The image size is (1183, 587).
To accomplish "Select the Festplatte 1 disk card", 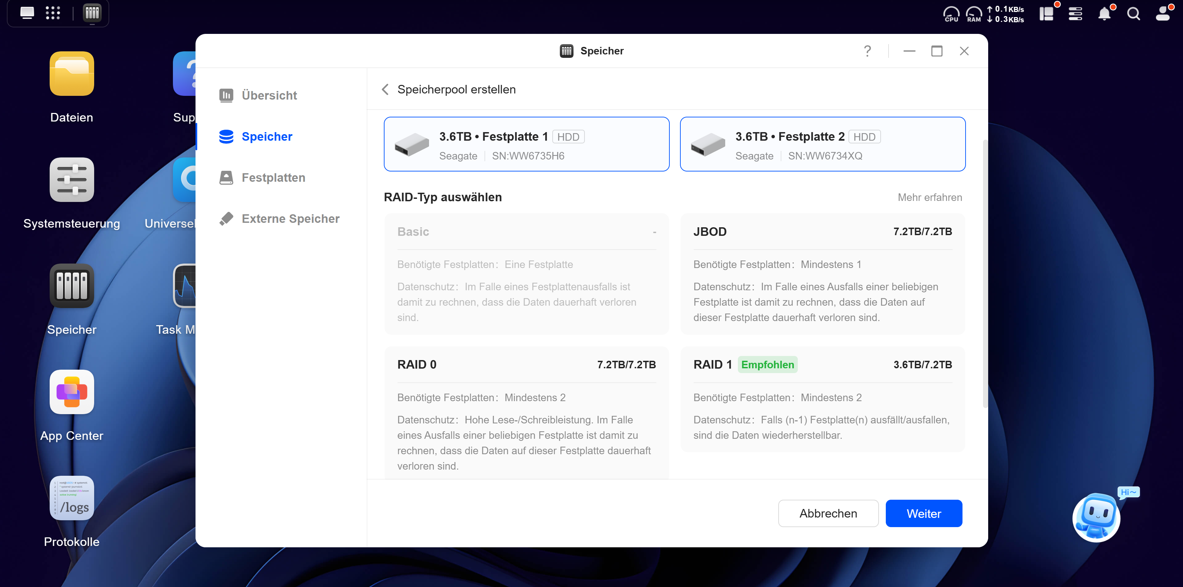I will (x=526, y=144).
